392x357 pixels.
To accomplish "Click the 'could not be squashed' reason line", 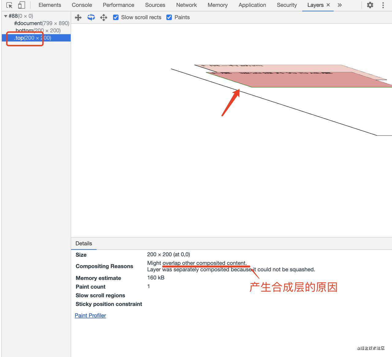I will coord(231,269).
